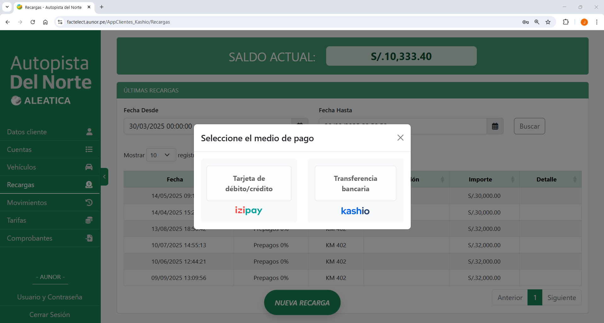Close the payment method dialog
Screen dimensions: 604x323
pyautogui.click(x=400, y=138)
